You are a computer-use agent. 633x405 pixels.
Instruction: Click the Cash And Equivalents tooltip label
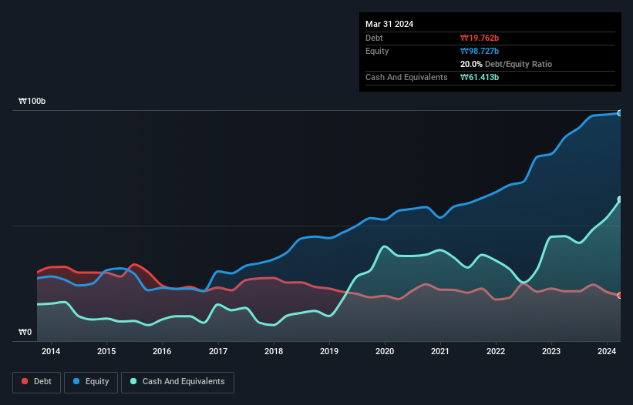point(406,77)
